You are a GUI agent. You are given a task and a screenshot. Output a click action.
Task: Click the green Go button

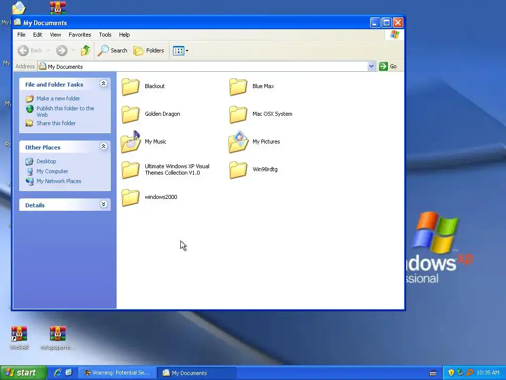point(388,66)
